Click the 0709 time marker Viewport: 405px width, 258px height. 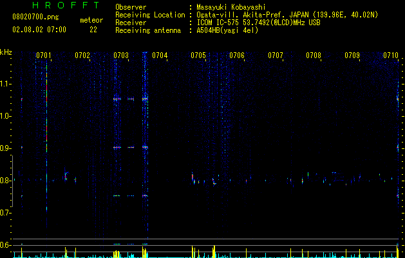coord(352,55)
